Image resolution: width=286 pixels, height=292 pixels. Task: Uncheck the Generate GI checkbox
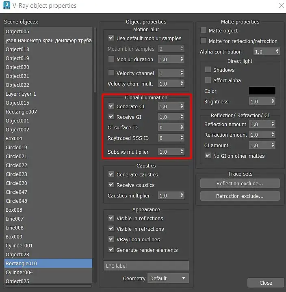point(111,106)
